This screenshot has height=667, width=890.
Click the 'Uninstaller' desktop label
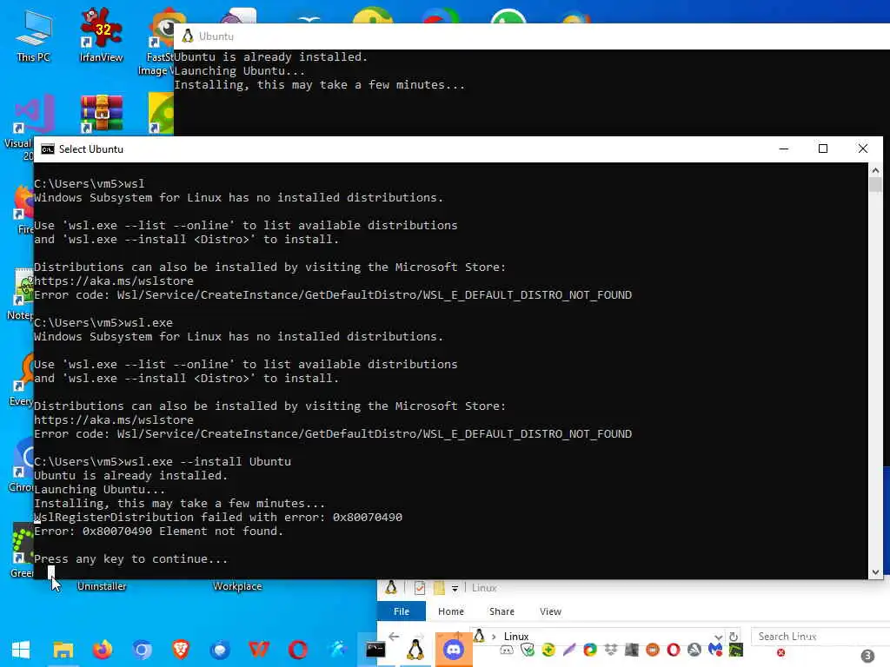click(x=102, y=586)
